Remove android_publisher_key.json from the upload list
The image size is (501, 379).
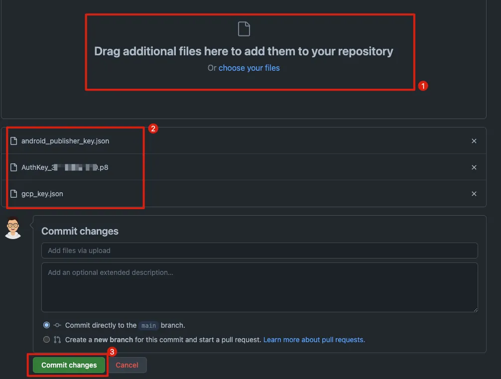click(x=474, y=141)
